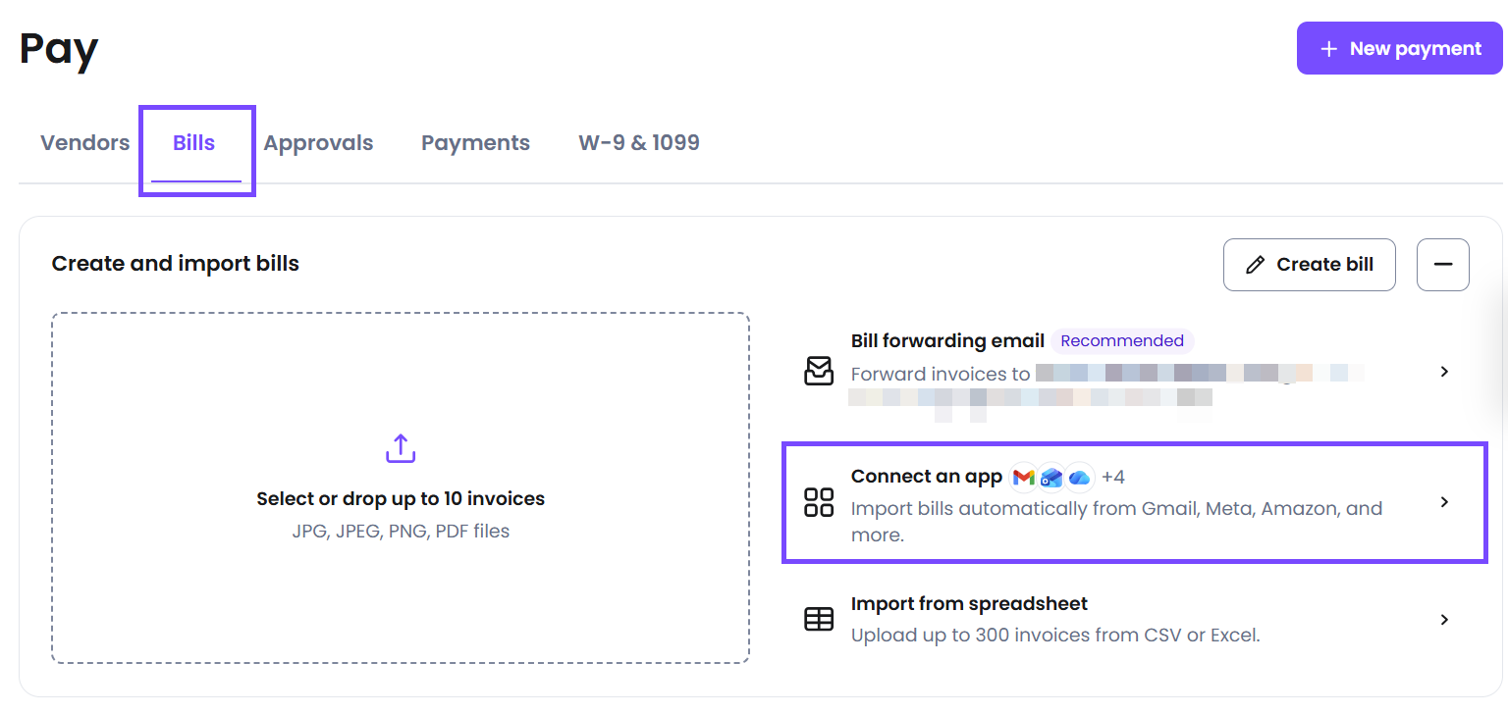The height and width of the screenshot is (714, 1508).
Task: Select the Bills tab
Action: pyautogui.click(x=194, y=143)
